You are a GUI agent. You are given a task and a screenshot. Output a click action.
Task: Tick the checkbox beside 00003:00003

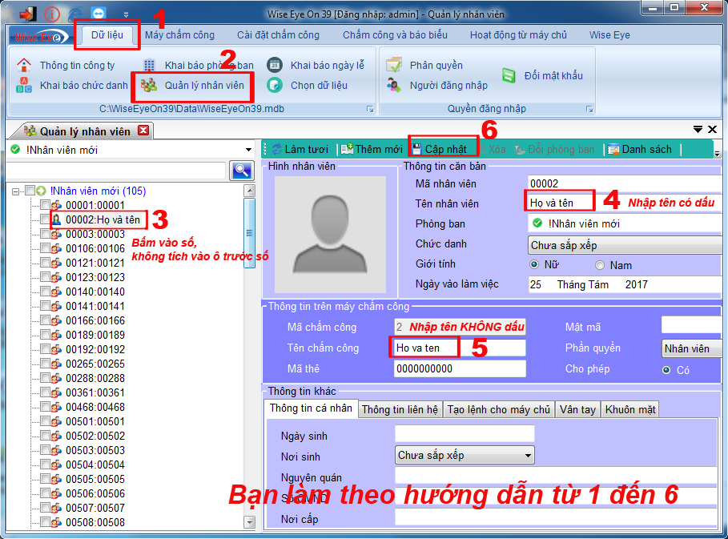(45, 234)
